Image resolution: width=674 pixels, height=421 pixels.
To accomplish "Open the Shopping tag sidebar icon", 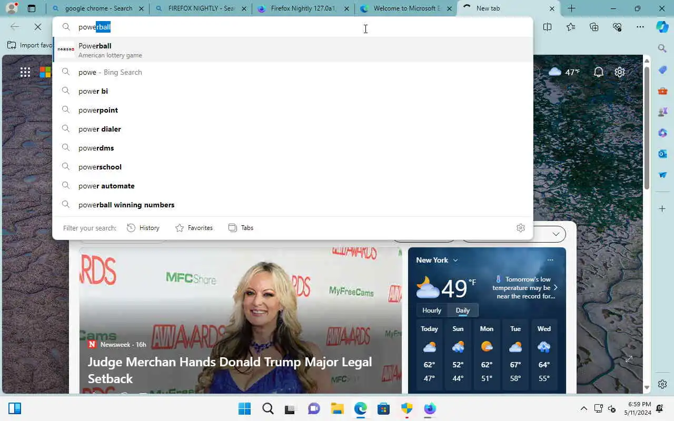I will tap(662, 70).
